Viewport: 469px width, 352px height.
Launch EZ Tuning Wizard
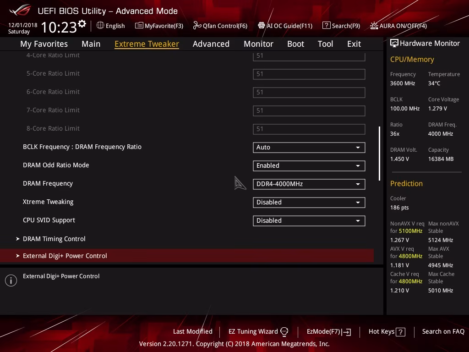point(258,331)
